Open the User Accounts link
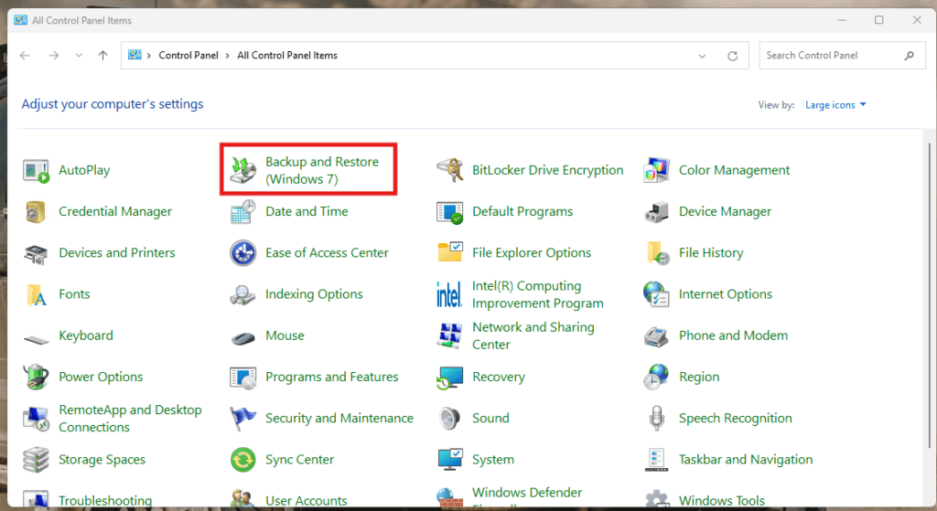 306,501
